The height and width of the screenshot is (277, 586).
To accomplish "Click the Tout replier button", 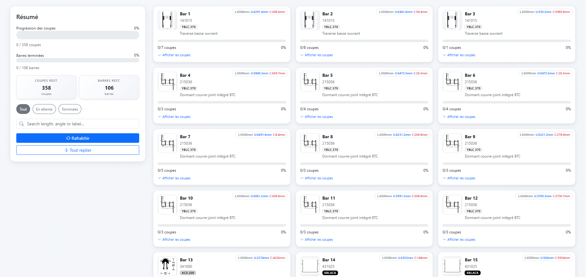I will tap(78, 150).
